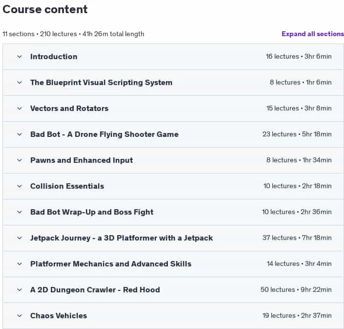The image size is (344, 329).
Task: Expand the Chaos Vehicles chevron
Action: [20, 316]
